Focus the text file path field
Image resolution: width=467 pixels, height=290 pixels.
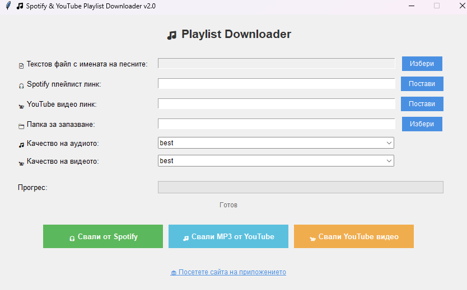coord(277,64)
